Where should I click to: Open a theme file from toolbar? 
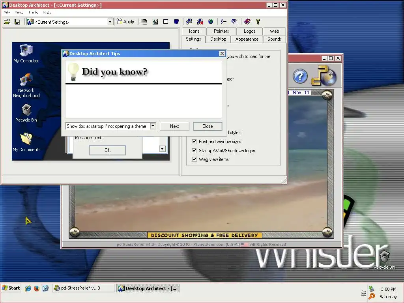7,22
